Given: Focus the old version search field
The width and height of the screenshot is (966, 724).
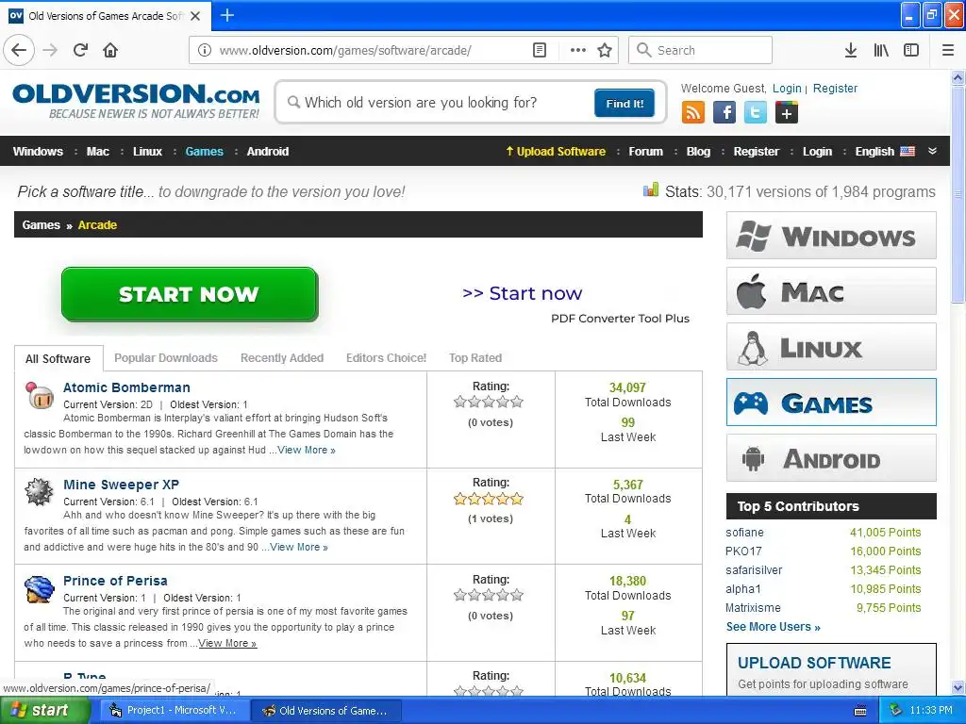Looking at the screenshot, I should pyautogui.click(x=439, y=102).
